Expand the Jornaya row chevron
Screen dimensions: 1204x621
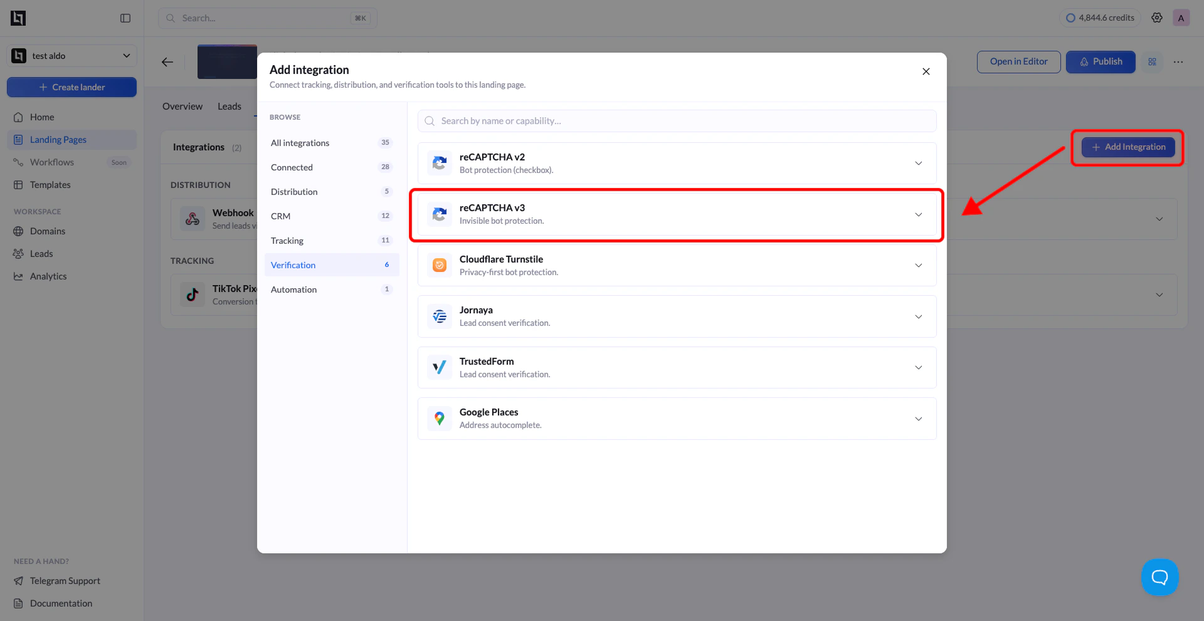click(x=919, y=316)
